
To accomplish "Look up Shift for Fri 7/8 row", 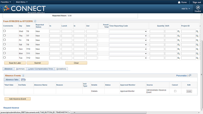I will point(179,40).
